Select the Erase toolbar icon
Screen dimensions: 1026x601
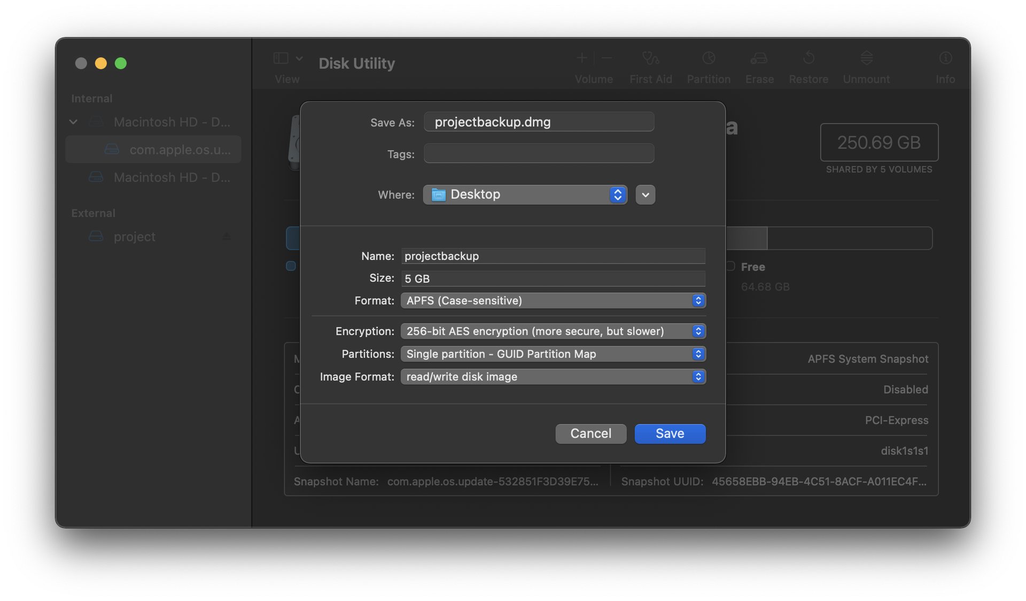759,58
